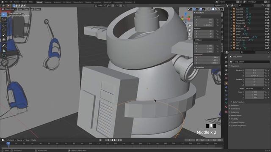Expand the Motion Paths panel
The image size is (271, 152).
(x=236, y=115)
